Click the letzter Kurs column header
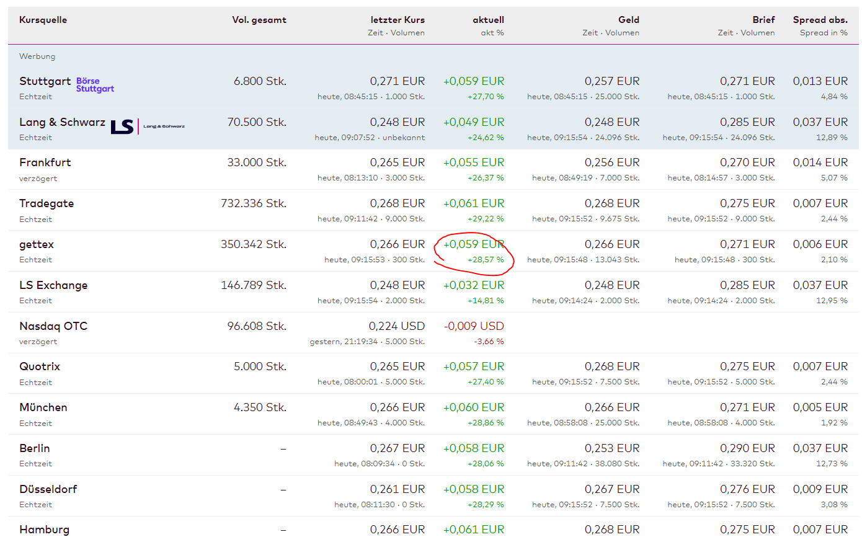This screenshot has height=537, width=862. (x=398, y=20)
